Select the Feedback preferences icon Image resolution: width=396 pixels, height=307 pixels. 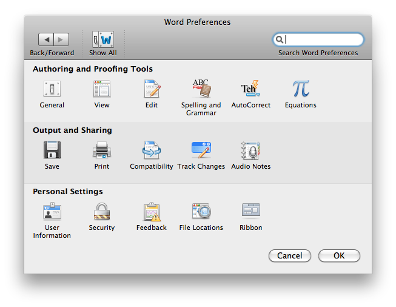coord(152,212)
